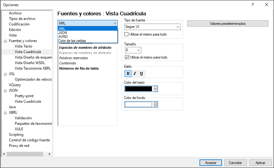This screenshot has height=168, width=274.
Task: Select XULE tree item
Action: [19, 129]
